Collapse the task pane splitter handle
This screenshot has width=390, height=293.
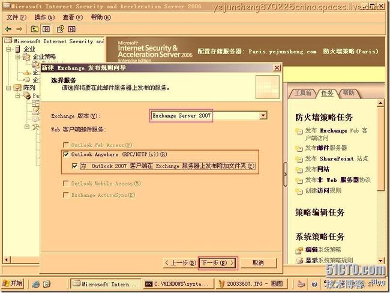click(x=285, y=174)
